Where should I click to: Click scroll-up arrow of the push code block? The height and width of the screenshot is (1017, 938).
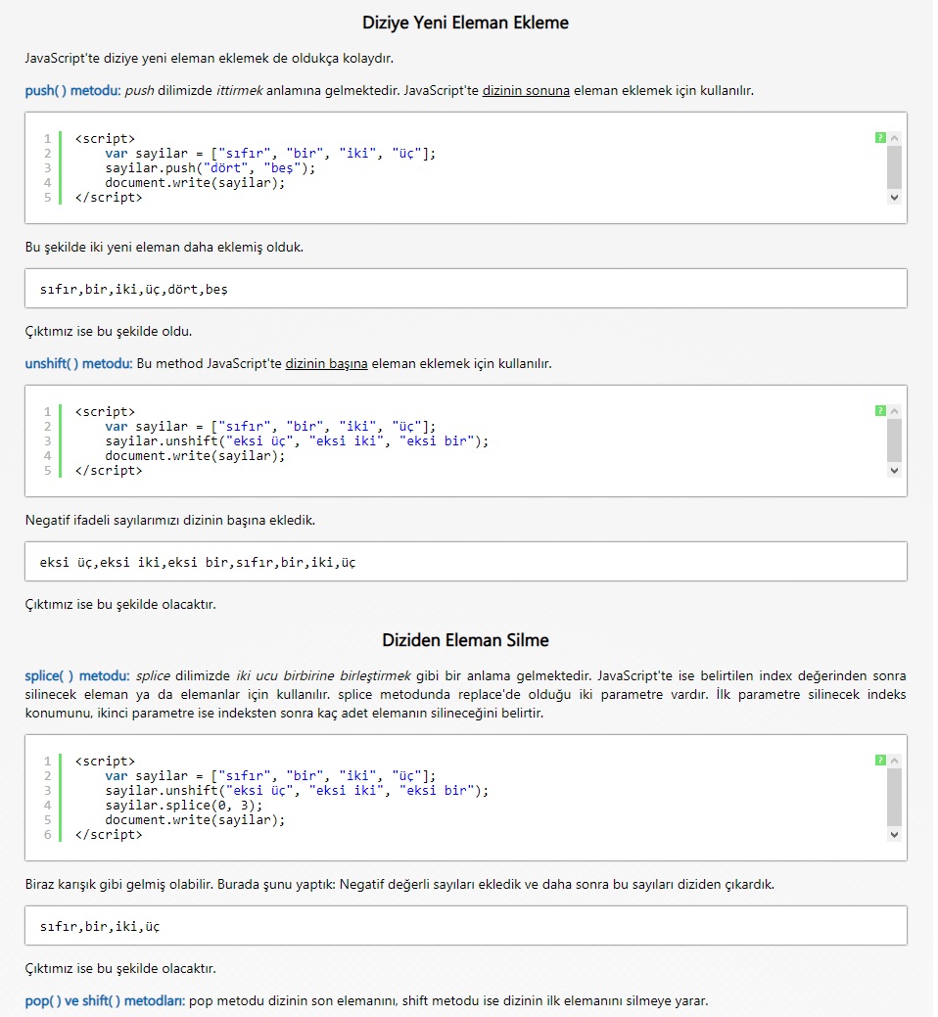[x=895, y=137]
